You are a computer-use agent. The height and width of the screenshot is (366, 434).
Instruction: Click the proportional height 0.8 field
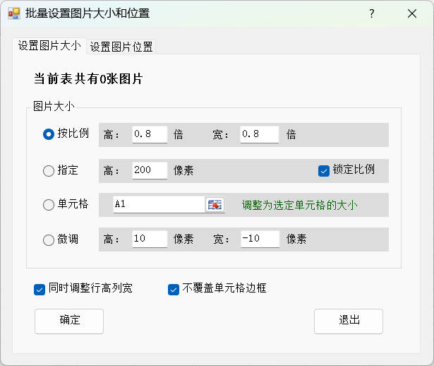coord(149,134)
